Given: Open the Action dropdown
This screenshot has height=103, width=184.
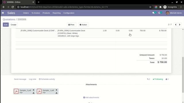Looking at the screenshot, I should click(x=83, y=25).
